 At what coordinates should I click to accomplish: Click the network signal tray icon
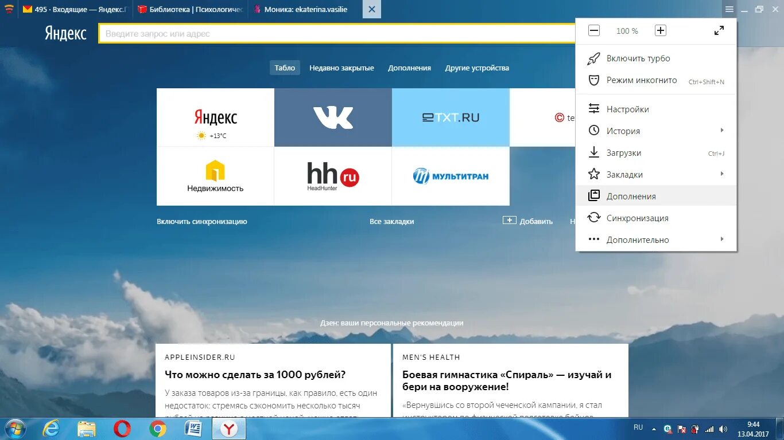point(710,429)
